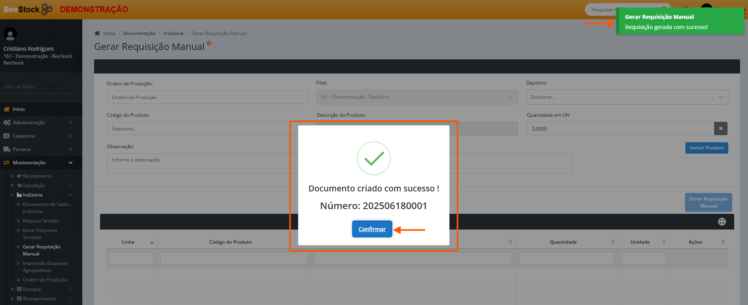This screenshot has height=305, width=748.
Task: Click the user avatar in sidebar
Action: pos(10,34)
